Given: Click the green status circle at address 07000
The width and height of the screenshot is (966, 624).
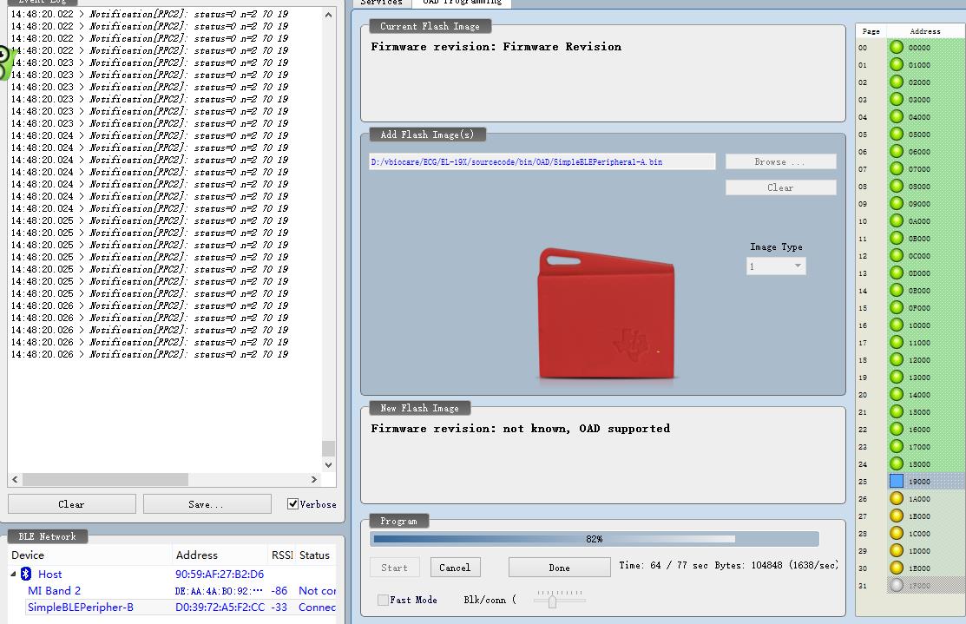Looking at the screenshot, I should coord(897,168).
